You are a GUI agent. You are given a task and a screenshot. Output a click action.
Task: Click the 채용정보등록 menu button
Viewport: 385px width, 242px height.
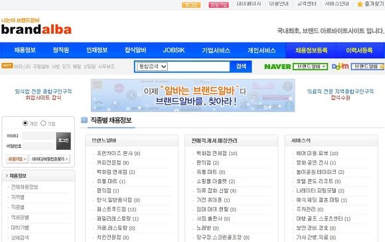[x=311, y=50]
